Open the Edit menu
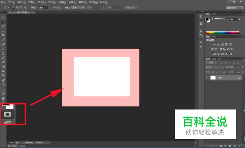The width and height of the screenshot is (245, 148). coord(22,2)
